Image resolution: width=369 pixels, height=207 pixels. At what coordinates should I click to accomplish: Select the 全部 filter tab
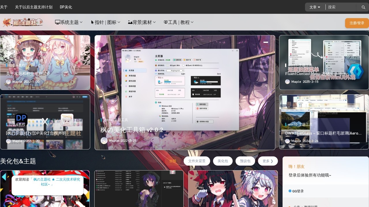[173, 161]
